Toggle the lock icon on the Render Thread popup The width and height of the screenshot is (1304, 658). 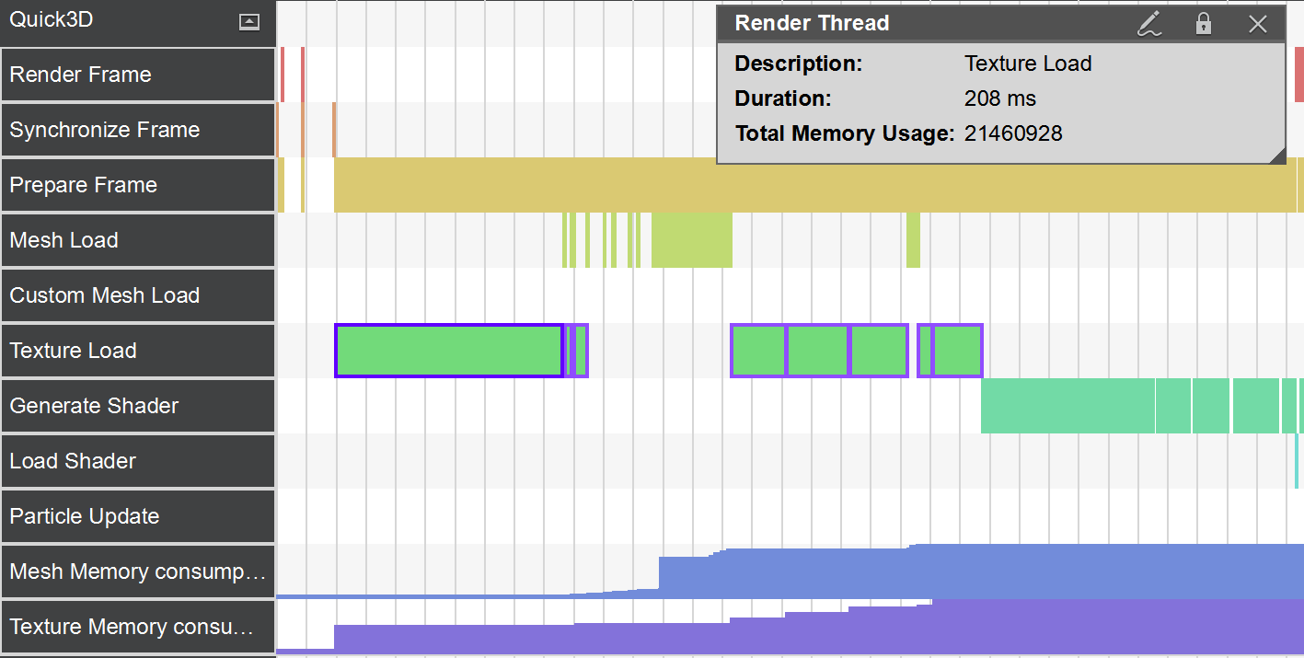[1203, 24]
